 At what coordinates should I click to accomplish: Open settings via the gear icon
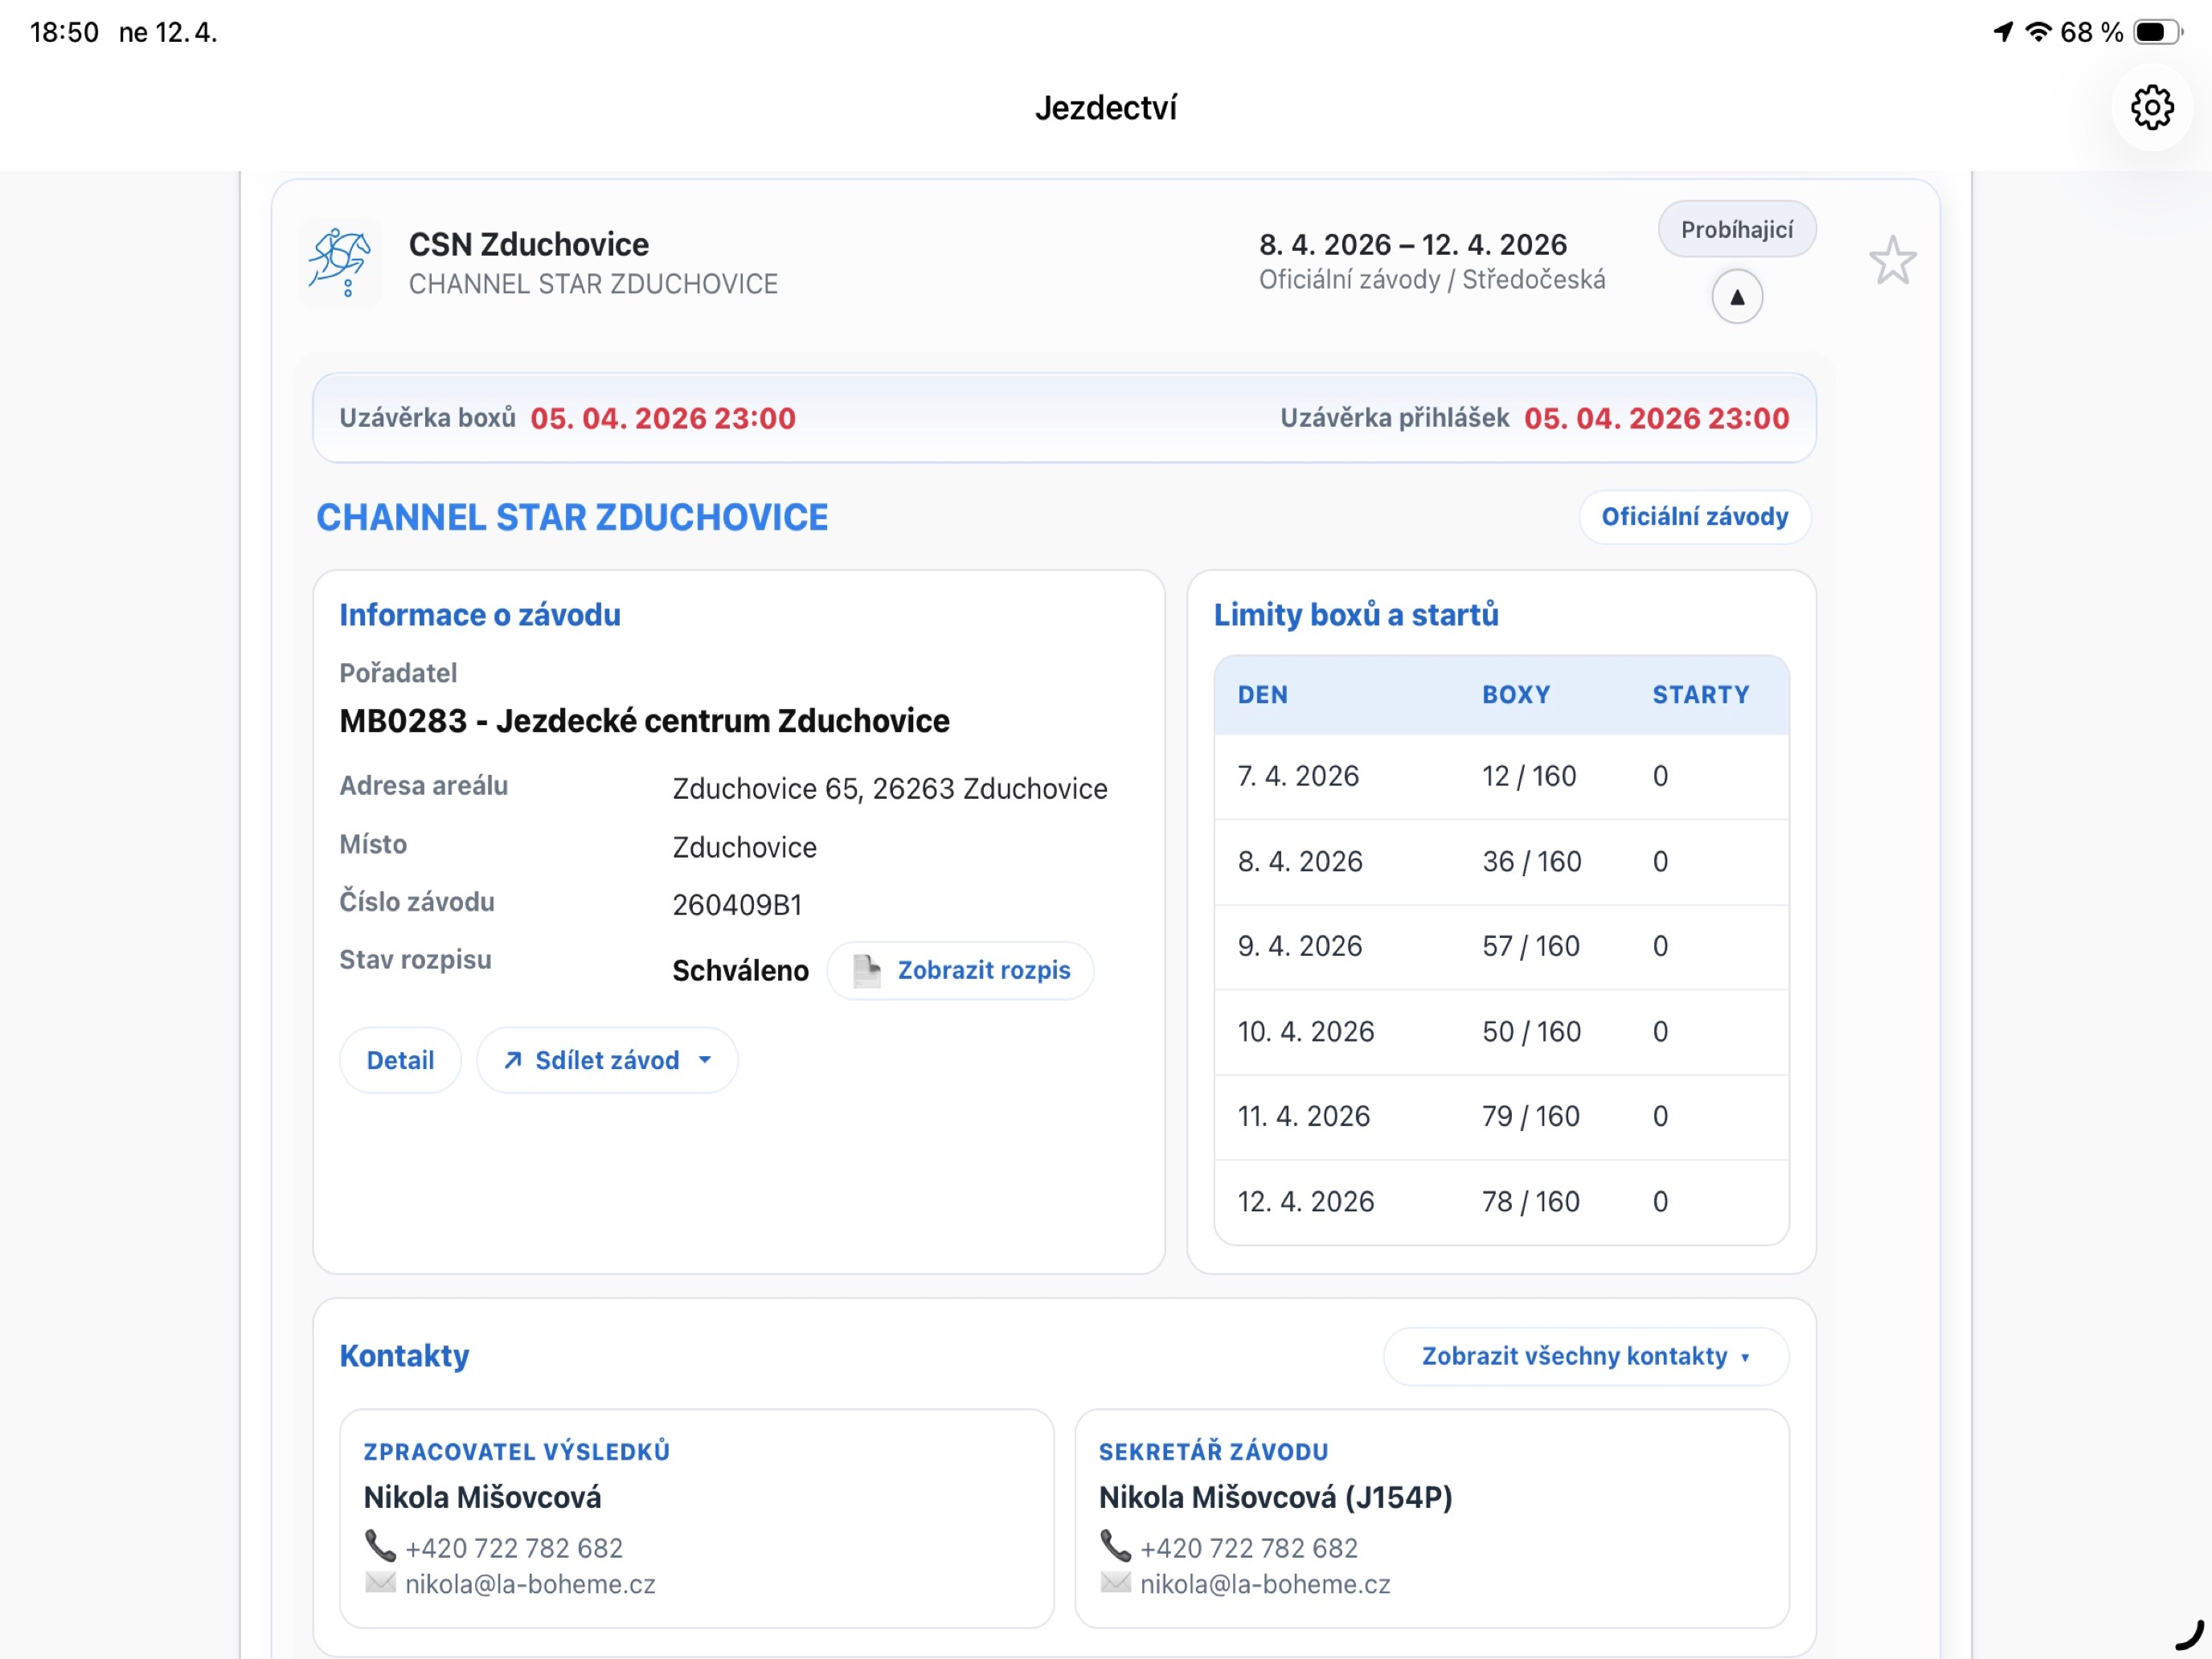click(2151, 107)
